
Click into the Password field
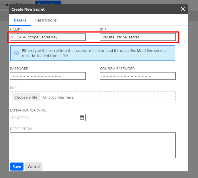tap(48, 76)
